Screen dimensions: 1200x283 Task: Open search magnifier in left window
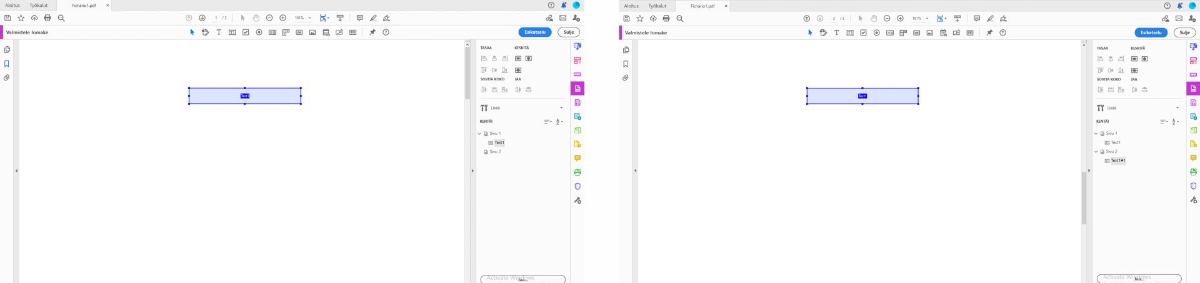(x=61, y=18)
